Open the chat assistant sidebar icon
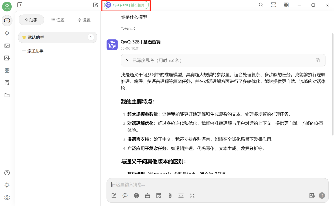 tap(7, 21)
